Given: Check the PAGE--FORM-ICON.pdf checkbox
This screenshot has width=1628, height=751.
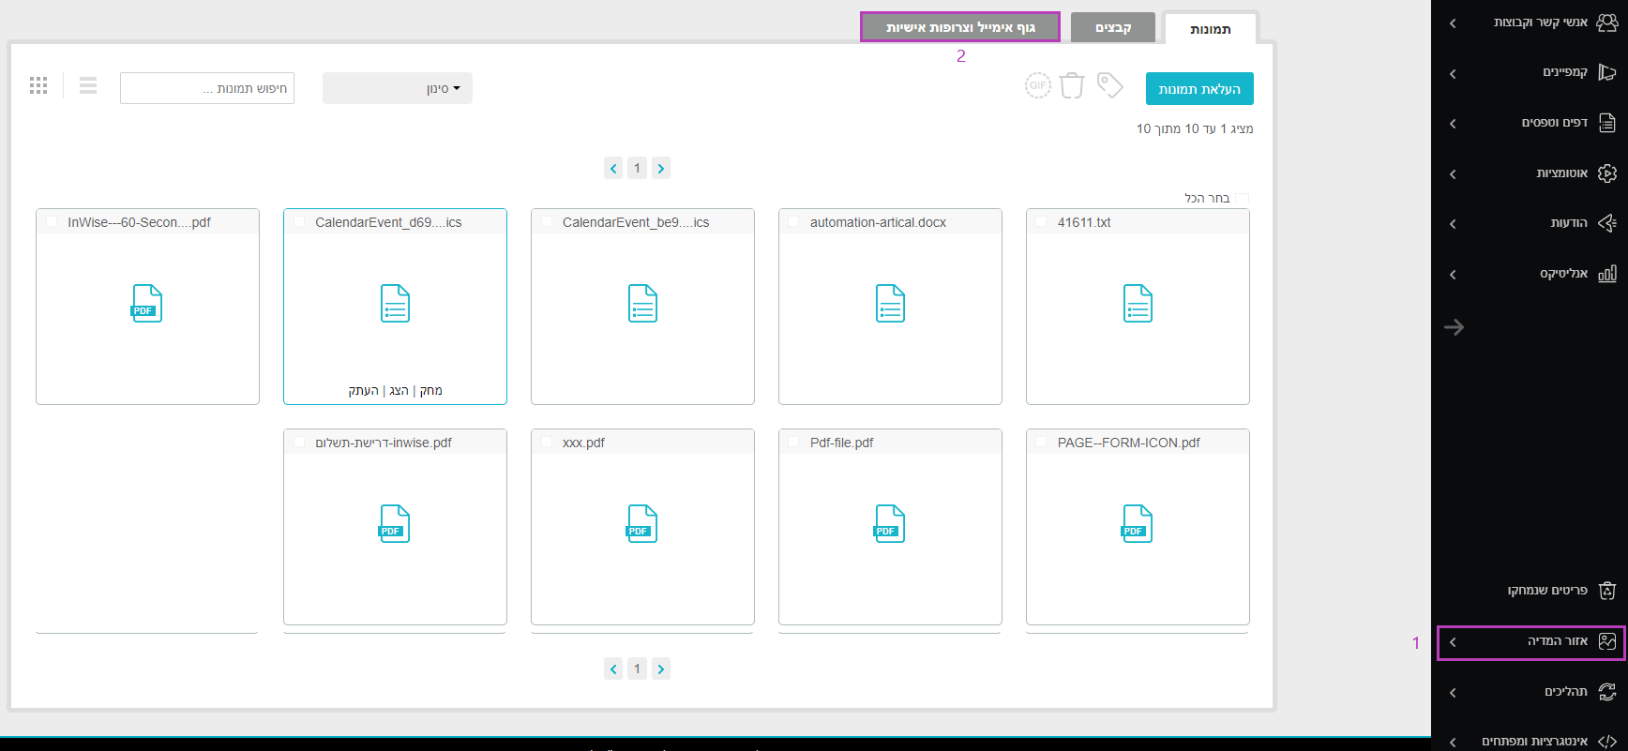Looking at the screenshot, I should 1041,443.
